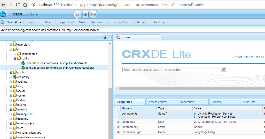Click the magnifier search button in repository search

[x=223, y=69]
